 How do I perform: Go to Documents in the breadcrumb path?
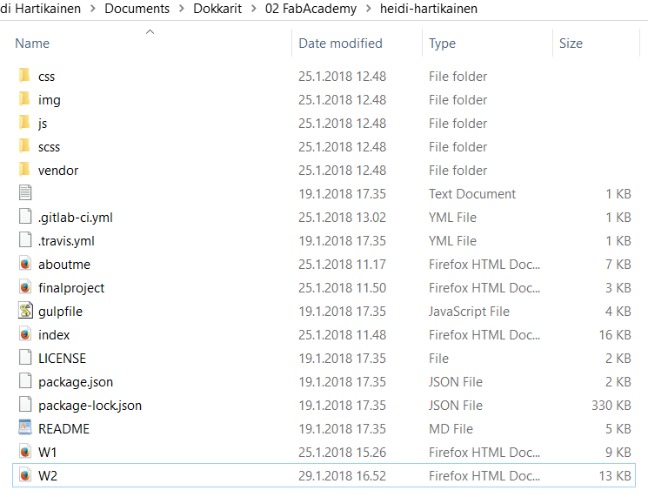coord(137,9)
